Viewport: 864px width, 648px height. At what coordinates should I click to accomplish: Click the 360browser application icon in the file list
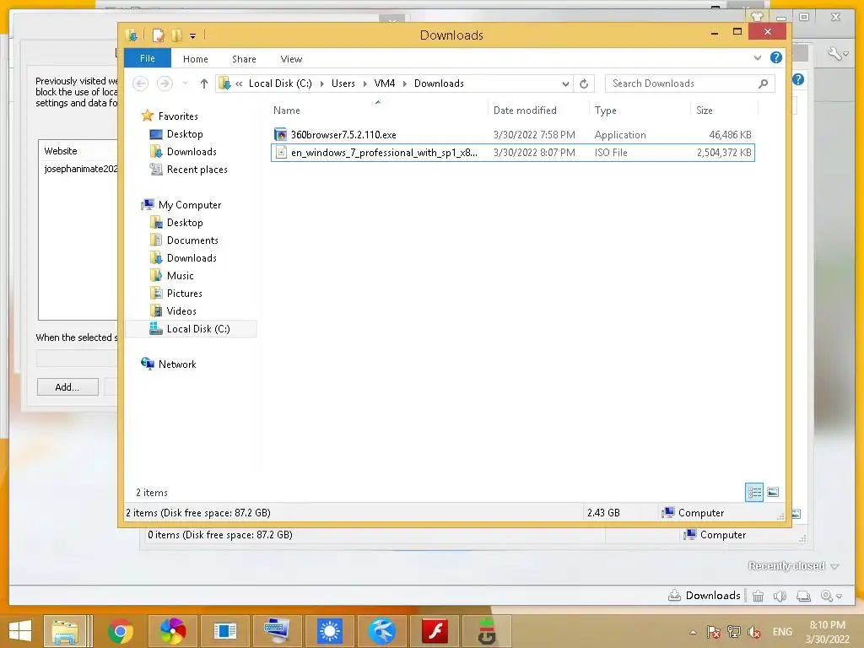coord(280,134)
